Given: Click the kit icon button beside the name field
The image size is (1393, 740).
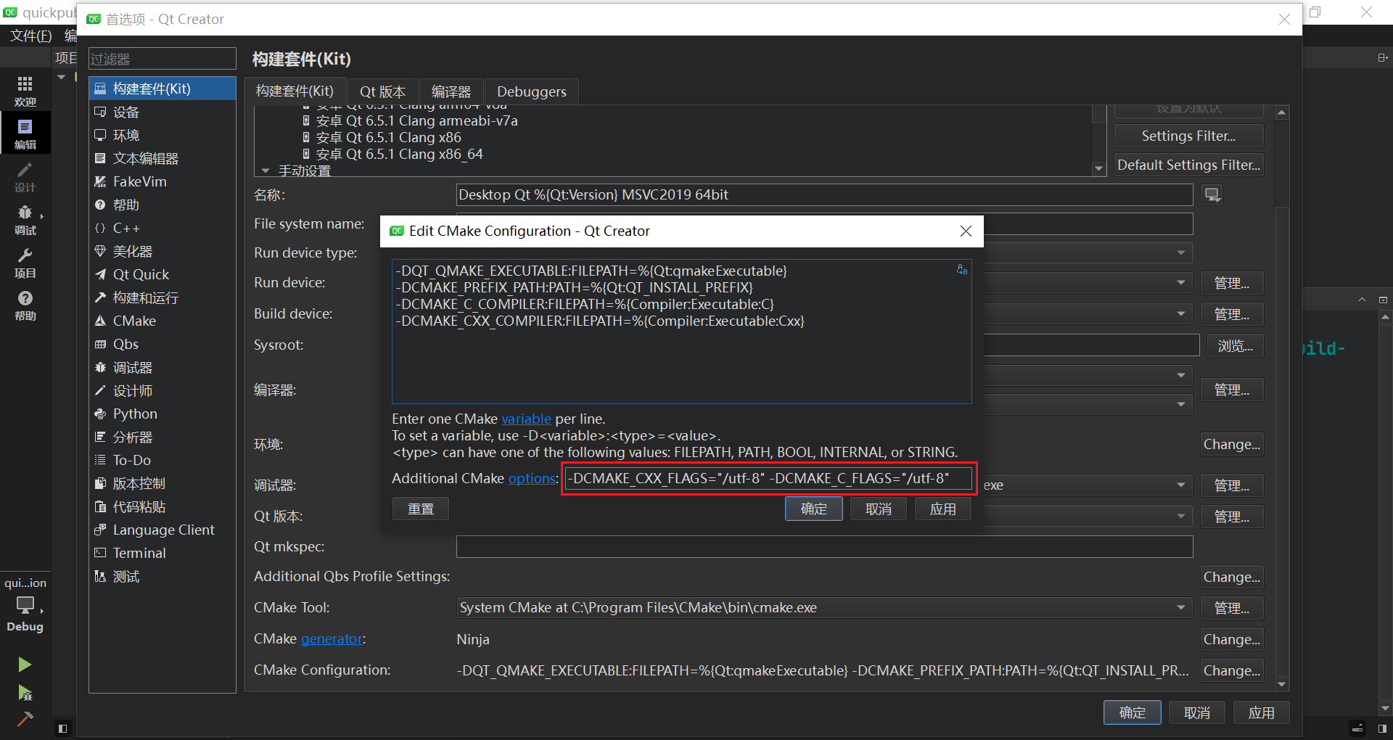Looking at the screenshot, I should (x=1212, y=194).
